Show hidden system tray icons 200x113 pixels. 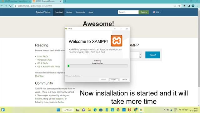(164, 110)
